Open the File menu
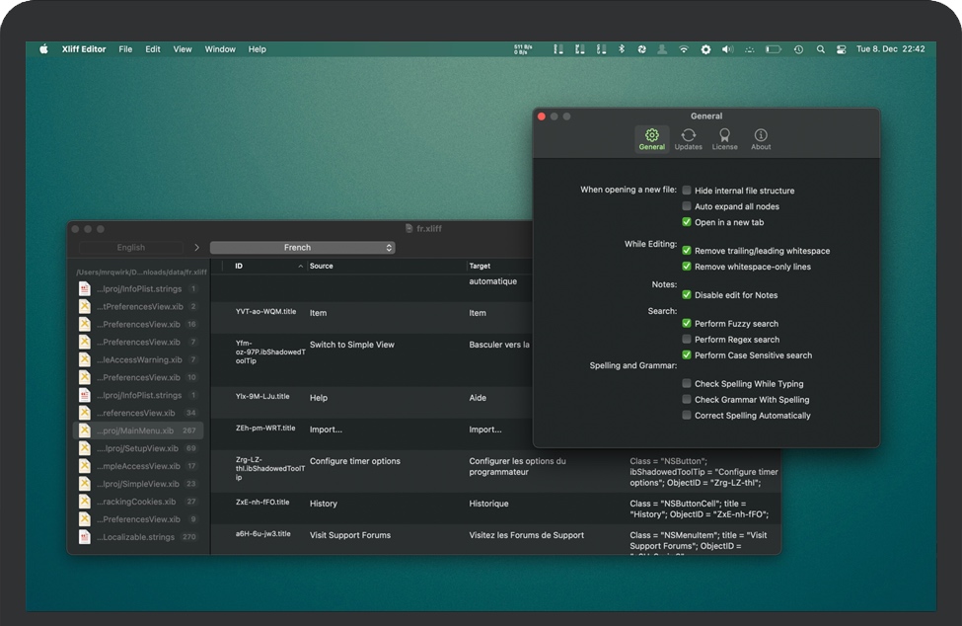 (x=125, y=49)
